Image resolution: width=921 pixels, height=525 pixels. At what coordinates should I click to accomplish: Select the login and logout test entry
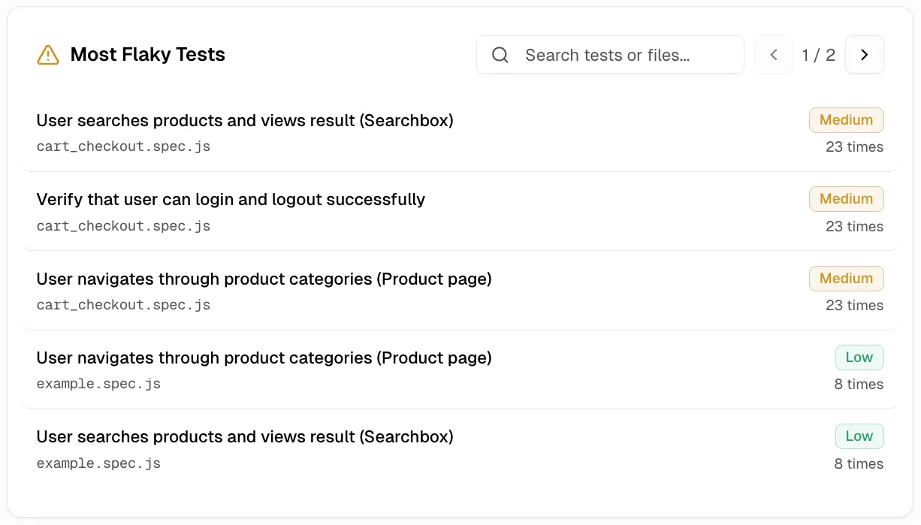click(x=231, y=199)
